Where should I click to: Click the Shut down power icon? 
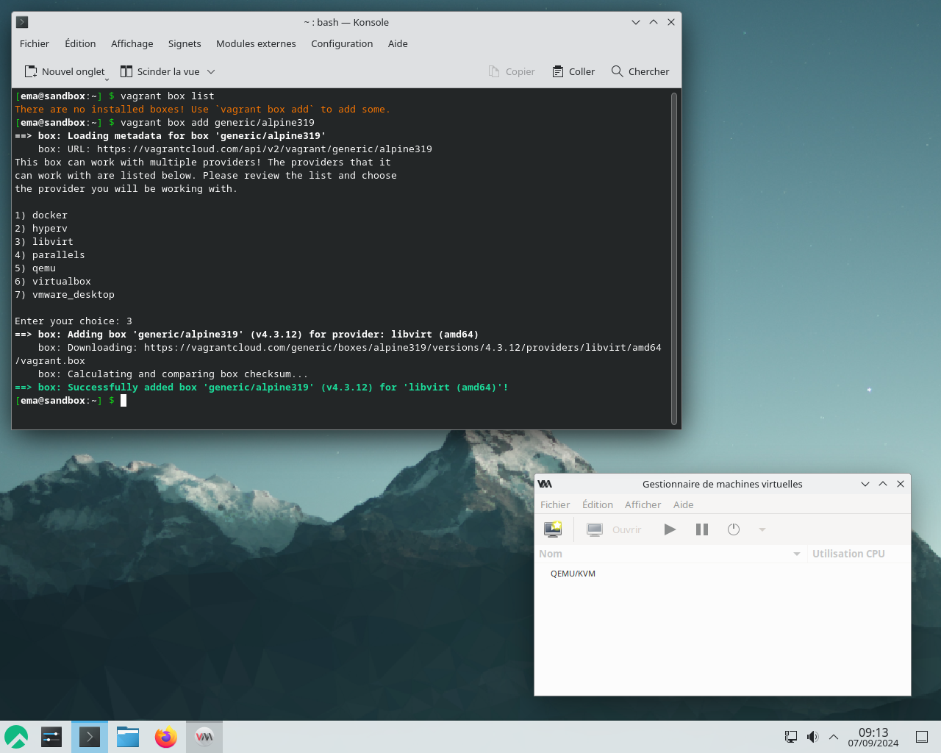click(x=734, y=529)
